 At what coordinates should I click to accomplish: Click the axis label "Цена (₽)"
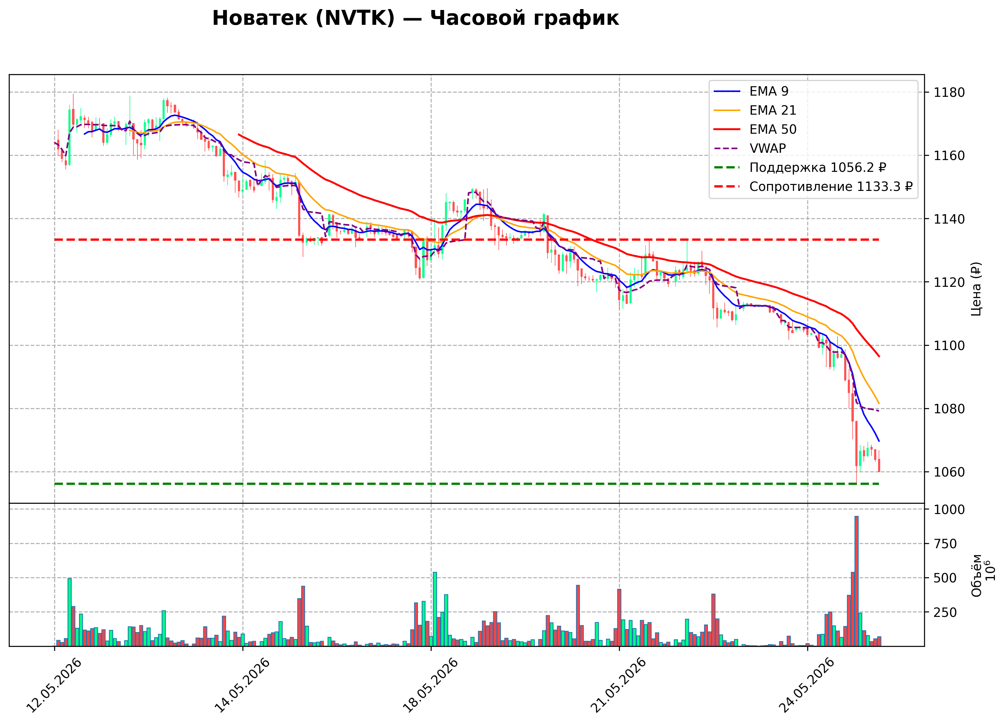pos(976,290)
